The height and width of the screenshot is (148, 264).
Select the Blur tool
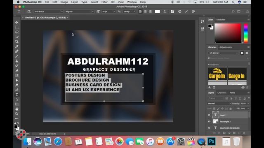coord(16,80)
